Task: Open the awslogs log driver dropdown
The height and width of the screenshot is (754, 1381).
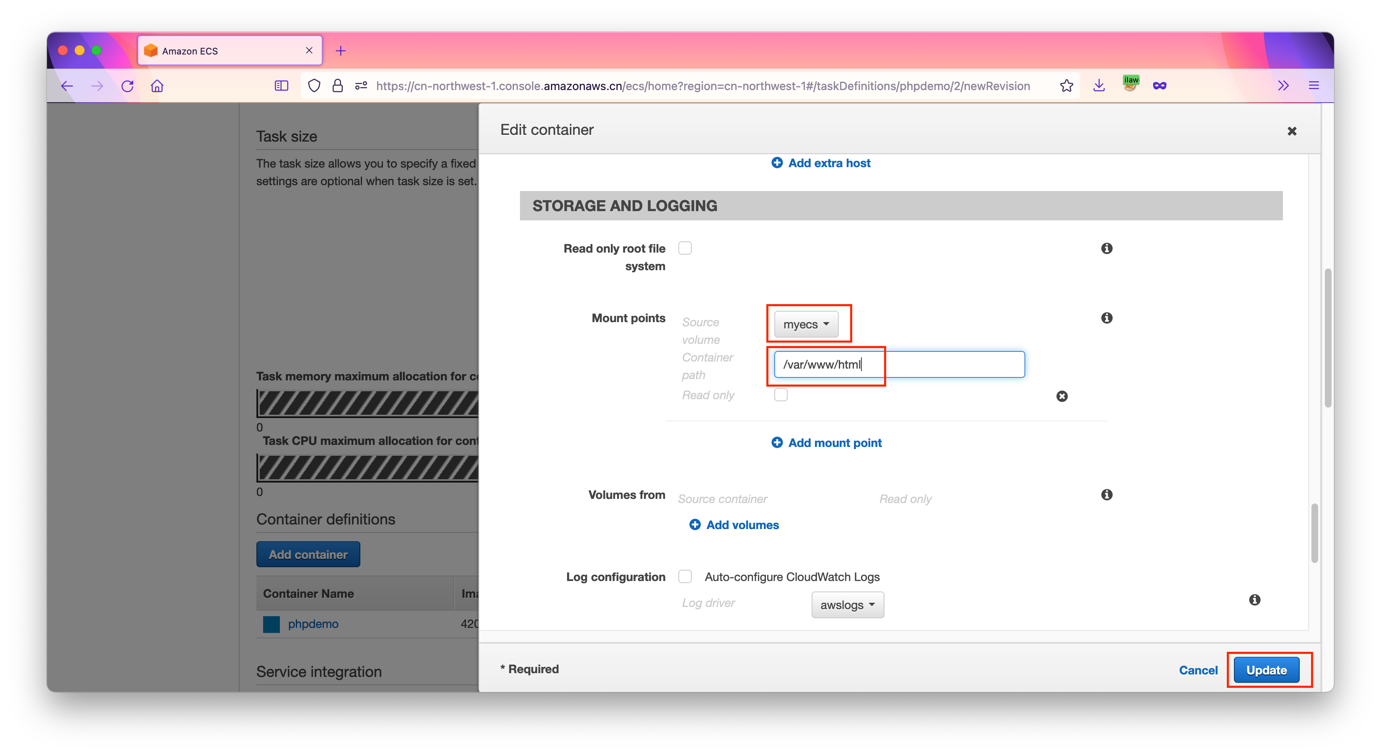Action: 848,605
